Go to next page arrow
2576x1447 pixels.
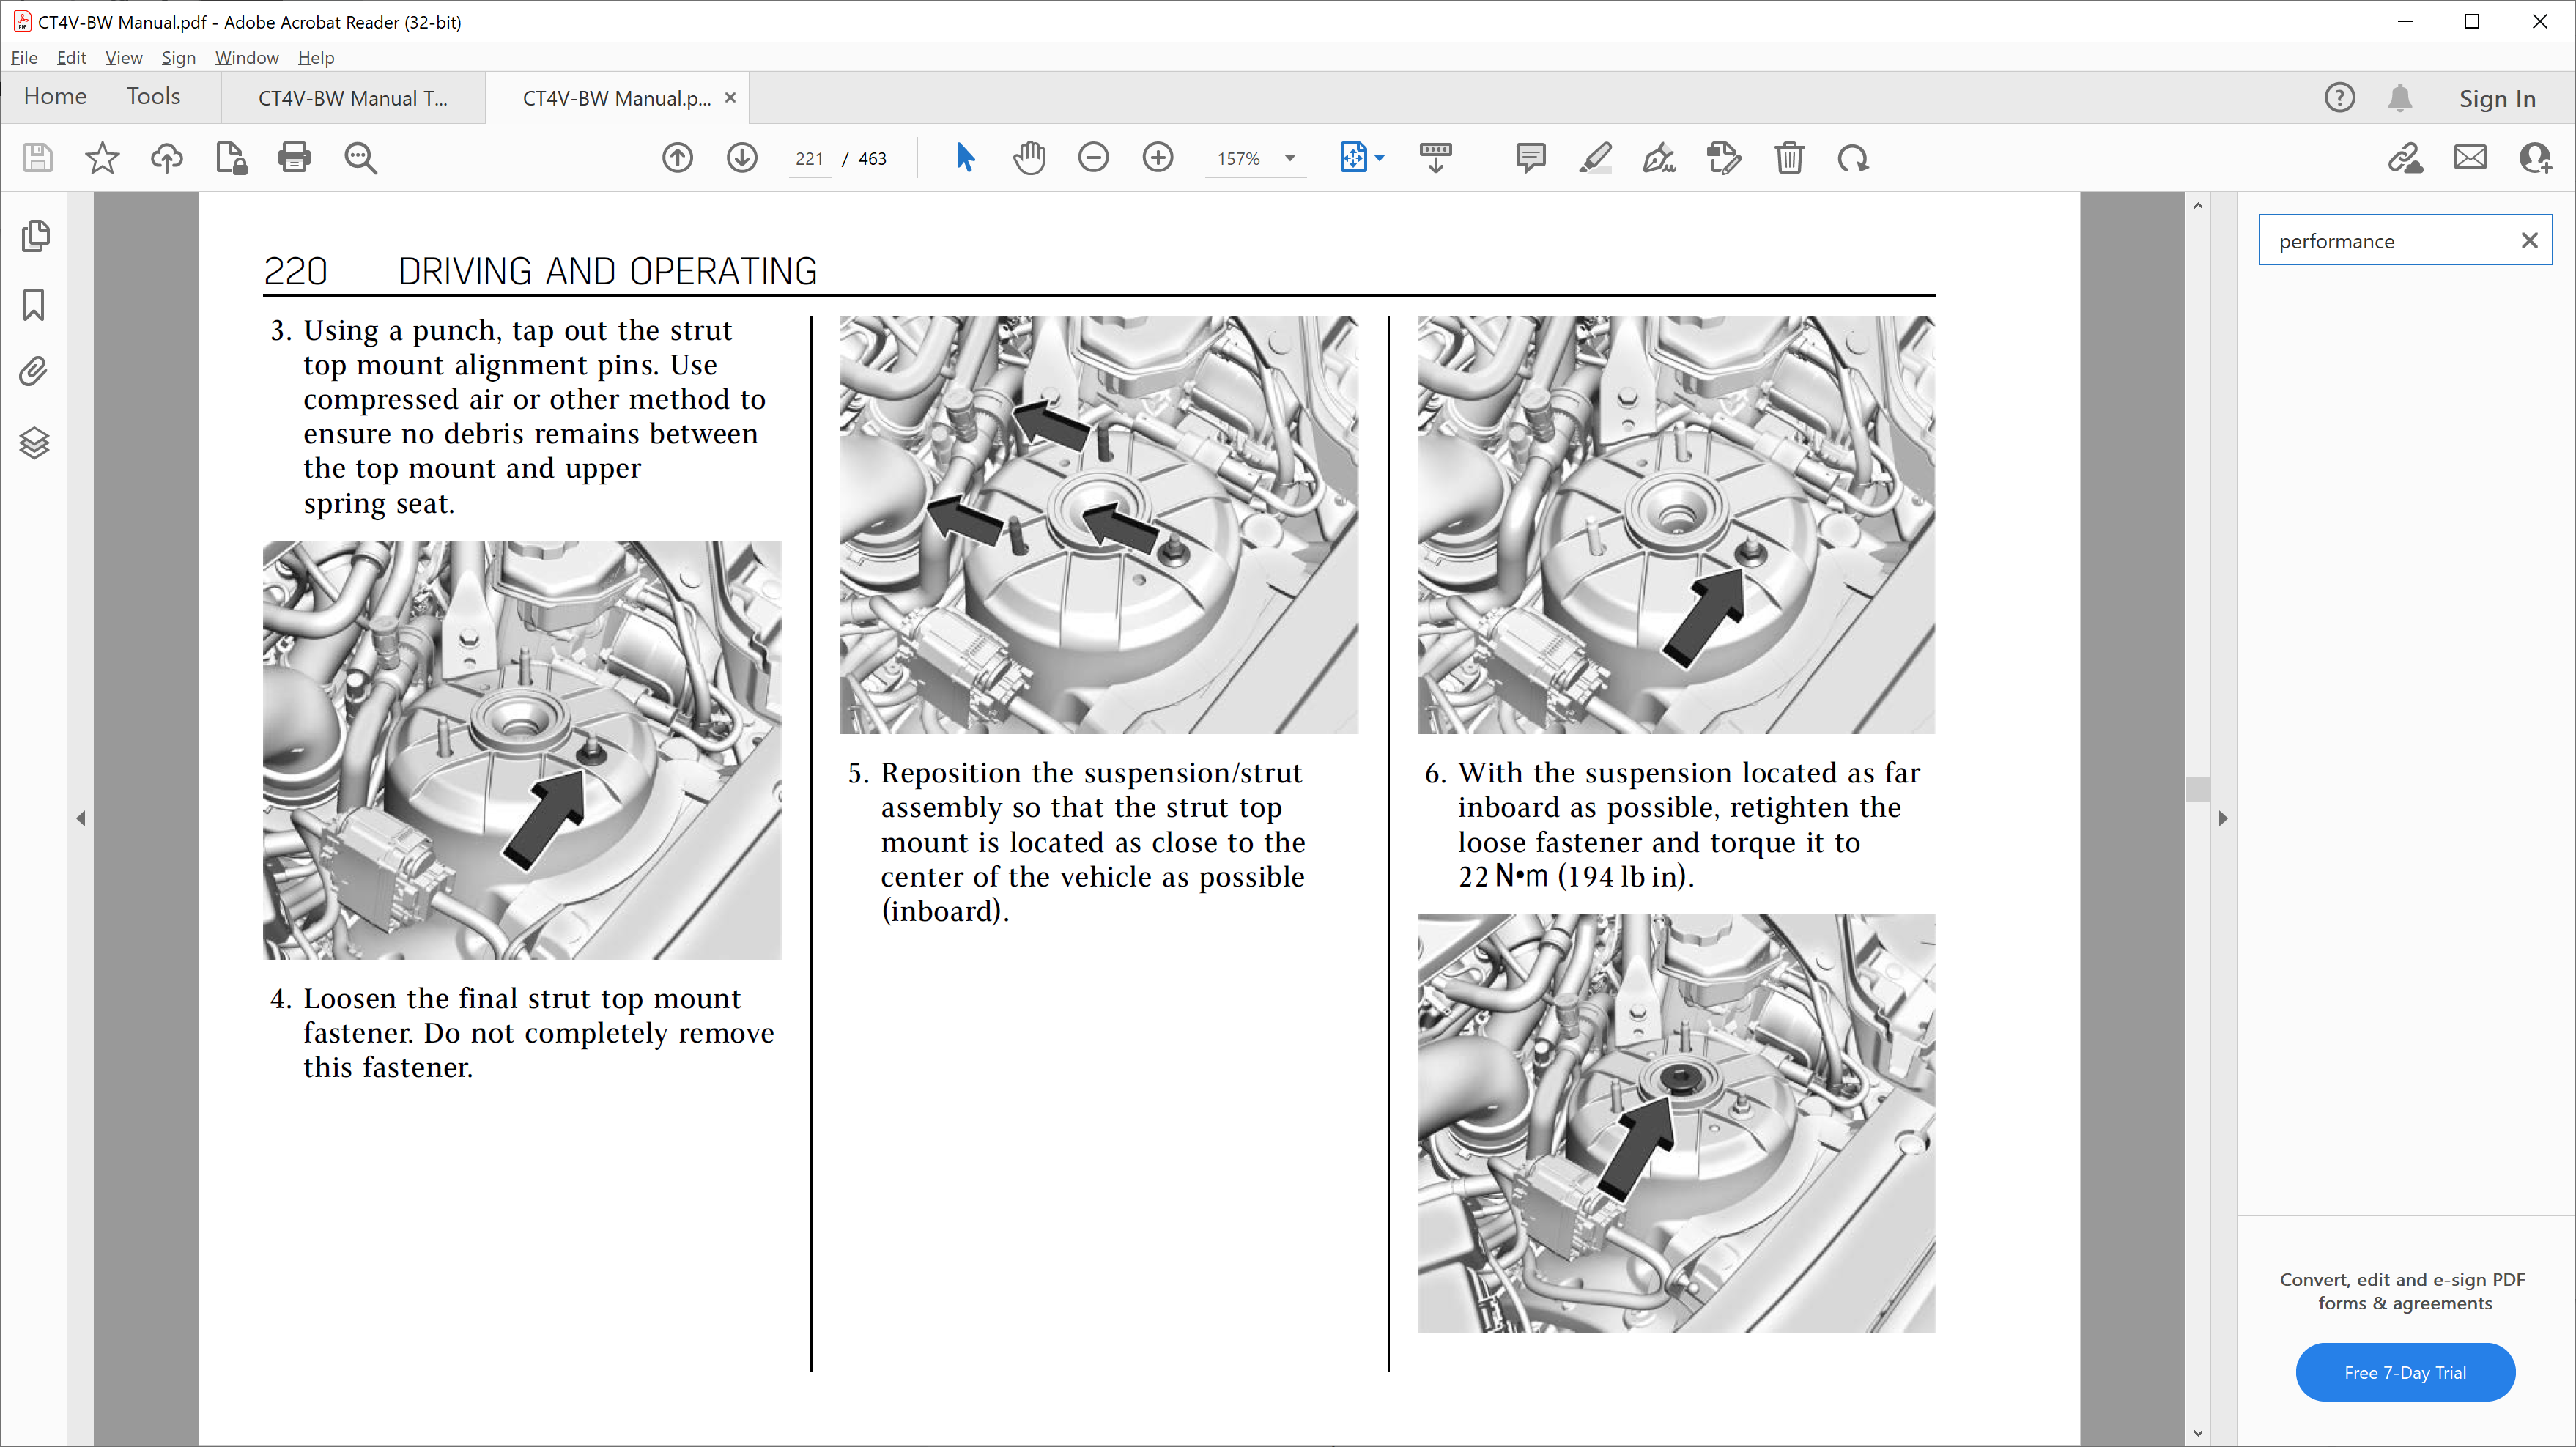click(x=741, y=158)
